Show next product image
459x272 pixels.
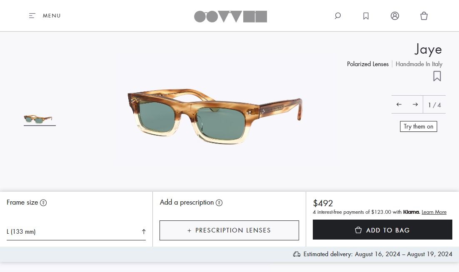click(415, 104)
